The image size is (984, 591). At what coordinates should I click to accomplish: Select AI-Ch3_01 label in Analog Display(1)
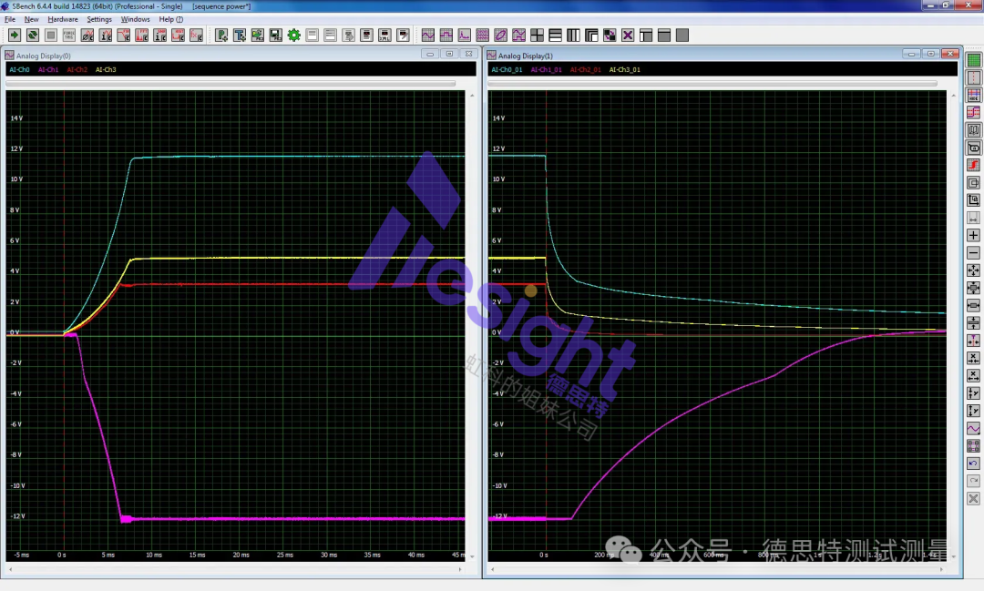click(x=625, y=69)
